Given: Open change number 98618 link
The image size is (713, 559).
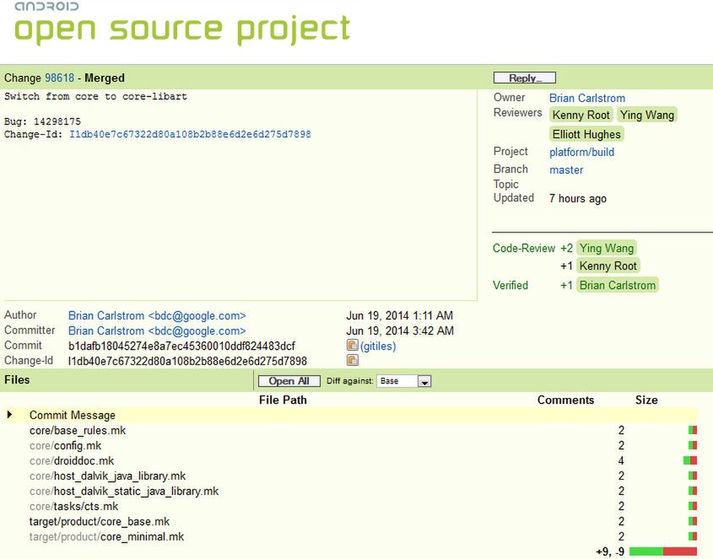Looking at the screenshot, I should click(x=59, y=78).
